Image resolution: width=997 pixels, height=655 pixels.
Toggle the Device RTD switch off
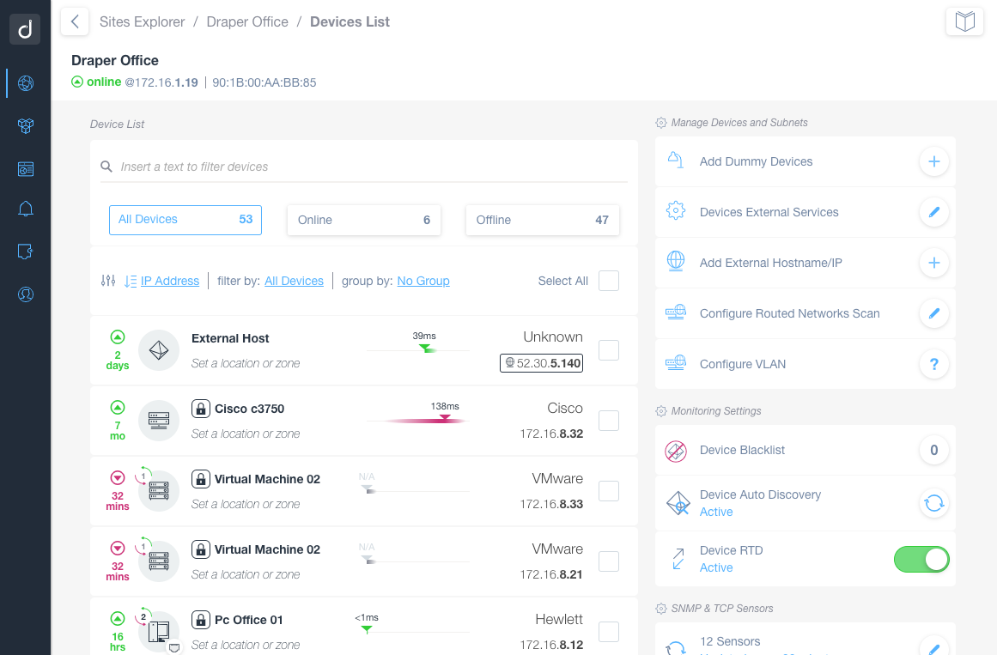[921, 560]
